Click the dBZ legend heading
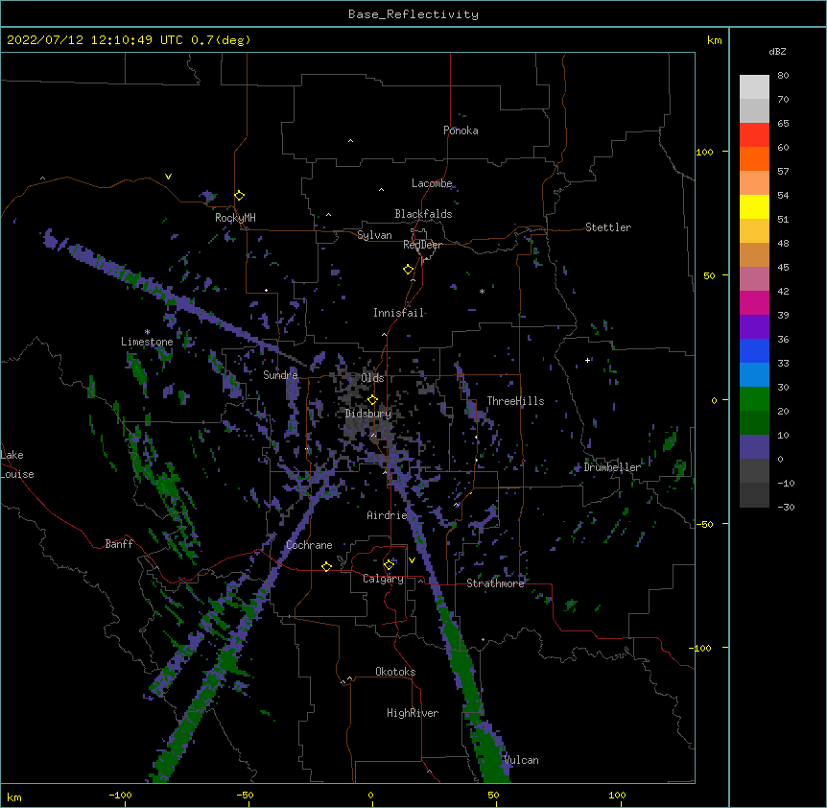The width and height of the screenshot is (827, 808). pyautogui.click(x=777, y=52)
